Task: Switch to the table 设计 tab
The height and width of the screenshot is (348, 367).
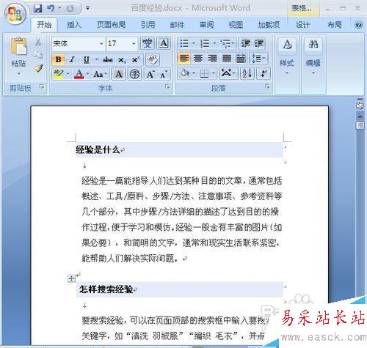Action: pyautogui.click(x=302, y=25)
